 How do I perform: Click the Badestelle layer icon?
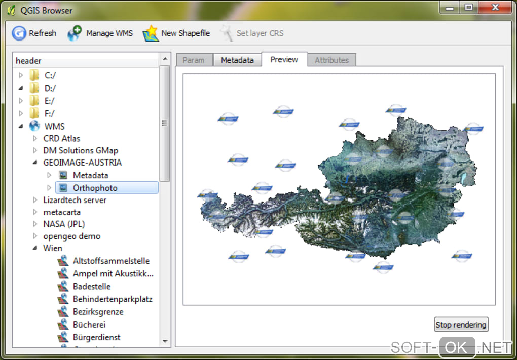tap(63, 286)
